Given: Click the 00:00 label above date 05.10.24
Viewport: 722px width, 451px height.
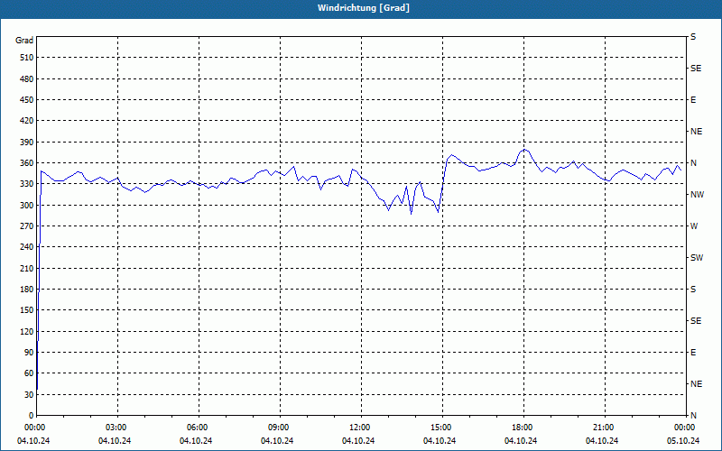Looking at the screenshot, I should pyautogui.click(x=683, y=428).
